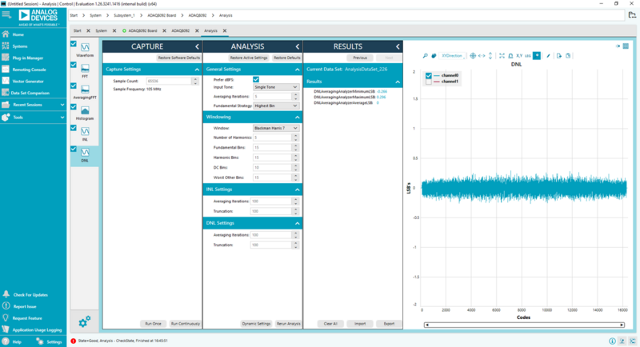Viewport: 640px width, 347px height.
Task: Select the pan crosshair tool in the chart toolbar
Action: click(473, 55)
